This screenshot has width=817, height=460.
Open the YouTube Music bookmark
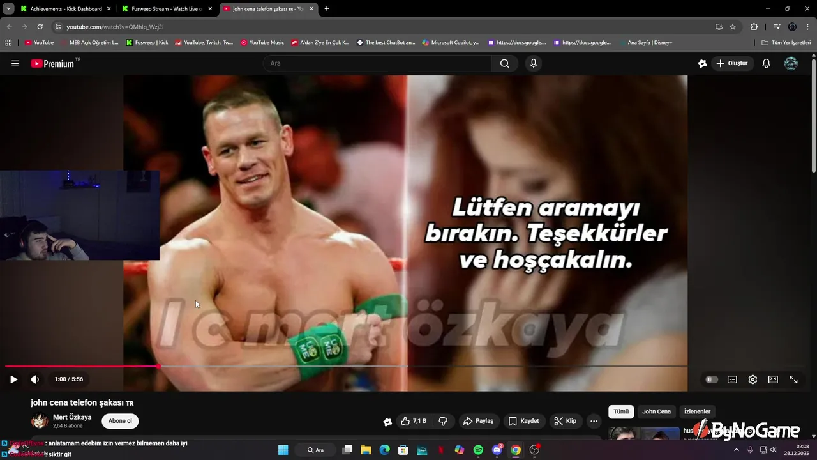coord(262,43)
